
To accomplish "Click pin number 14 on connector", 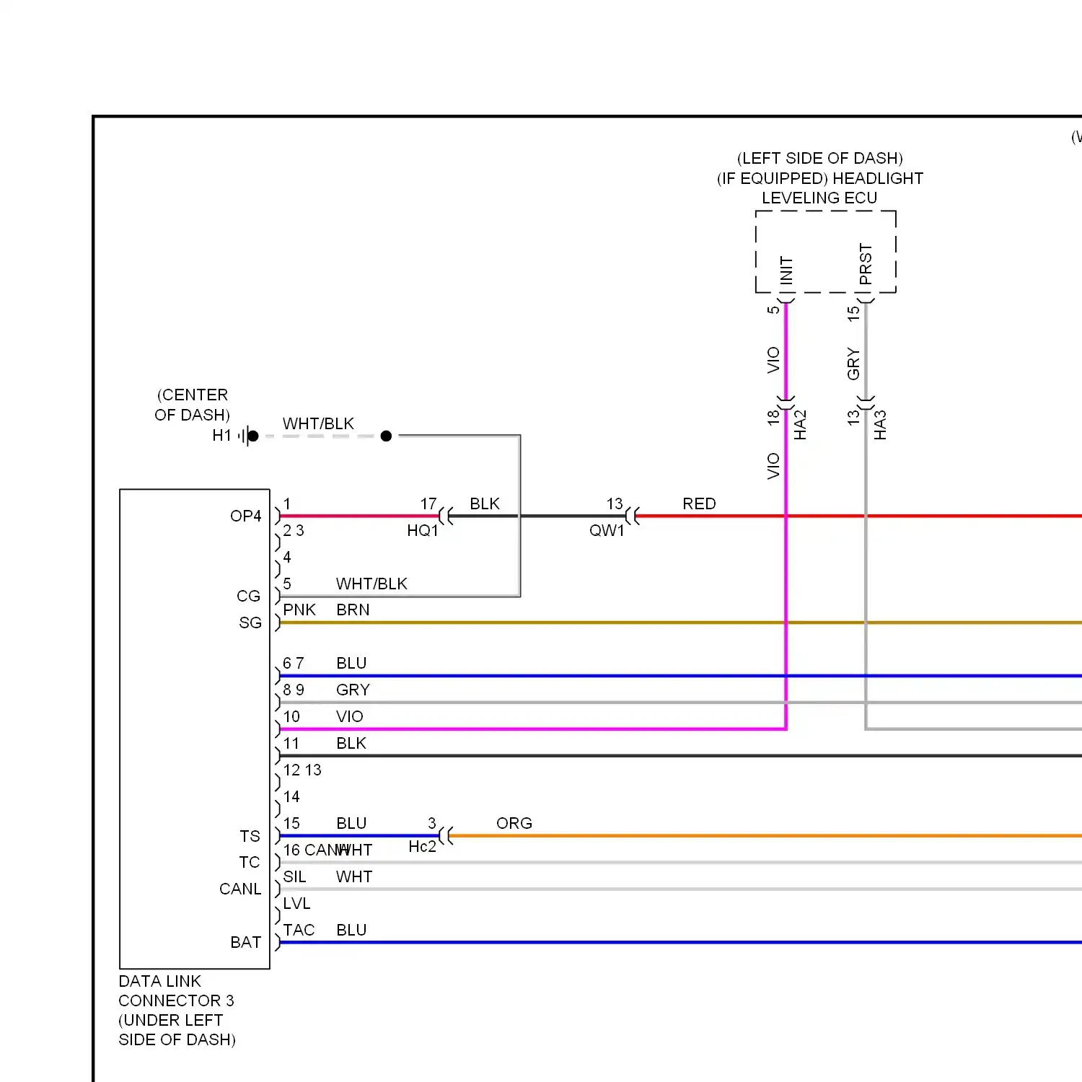I will [x=291, y=796].
